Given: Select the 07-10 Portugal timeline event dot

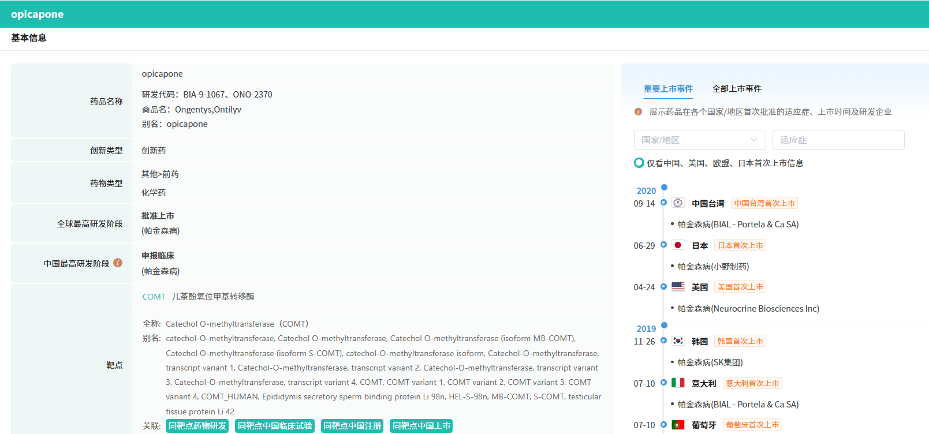Looking at the screenshot, I should [663, 424].
